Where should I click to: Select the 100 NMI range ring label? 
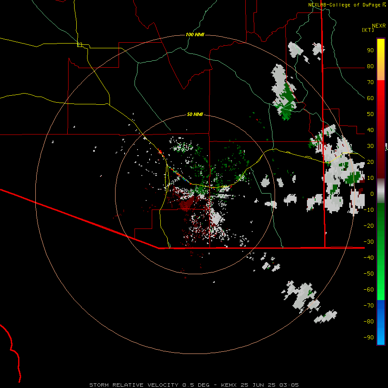click(x=195, y=34)
